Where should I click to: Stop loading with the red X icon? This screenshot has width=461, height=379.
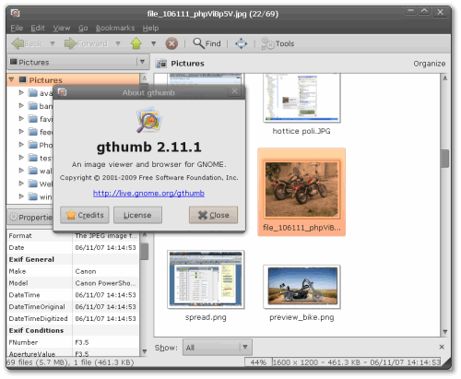click(171, 43)
